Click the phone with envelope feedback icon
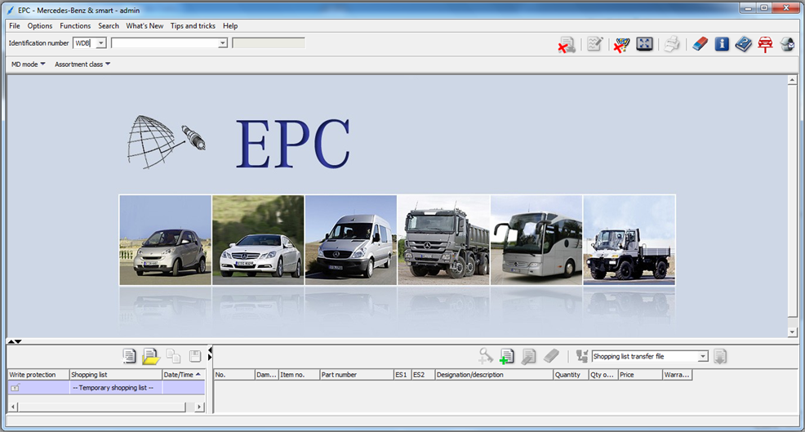Image resolution: width=805 pixels, height=432 pixels. [788, 44]
